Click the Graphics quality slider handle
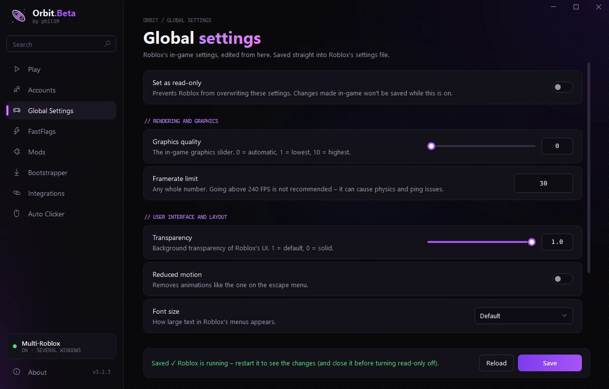609x389 pixels. (x=431, y=146)
